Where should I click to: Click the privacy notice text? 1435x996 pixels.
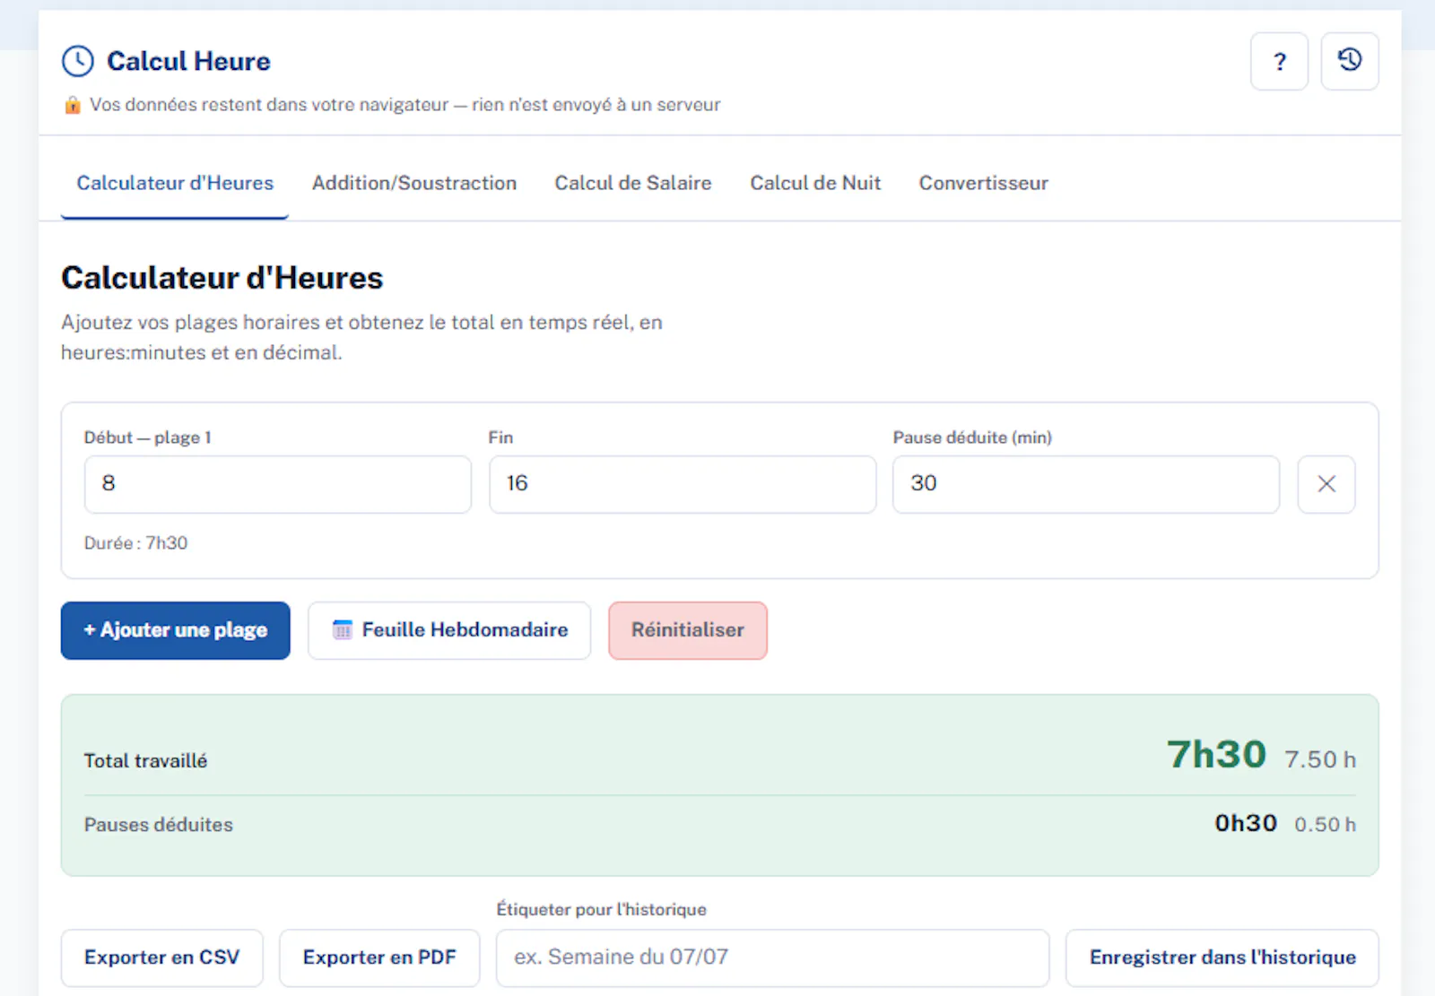point(405,105)
